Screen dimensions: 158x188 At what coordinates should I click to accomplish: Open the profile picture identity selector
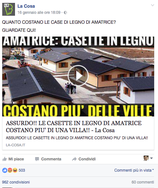coord(148,158)
